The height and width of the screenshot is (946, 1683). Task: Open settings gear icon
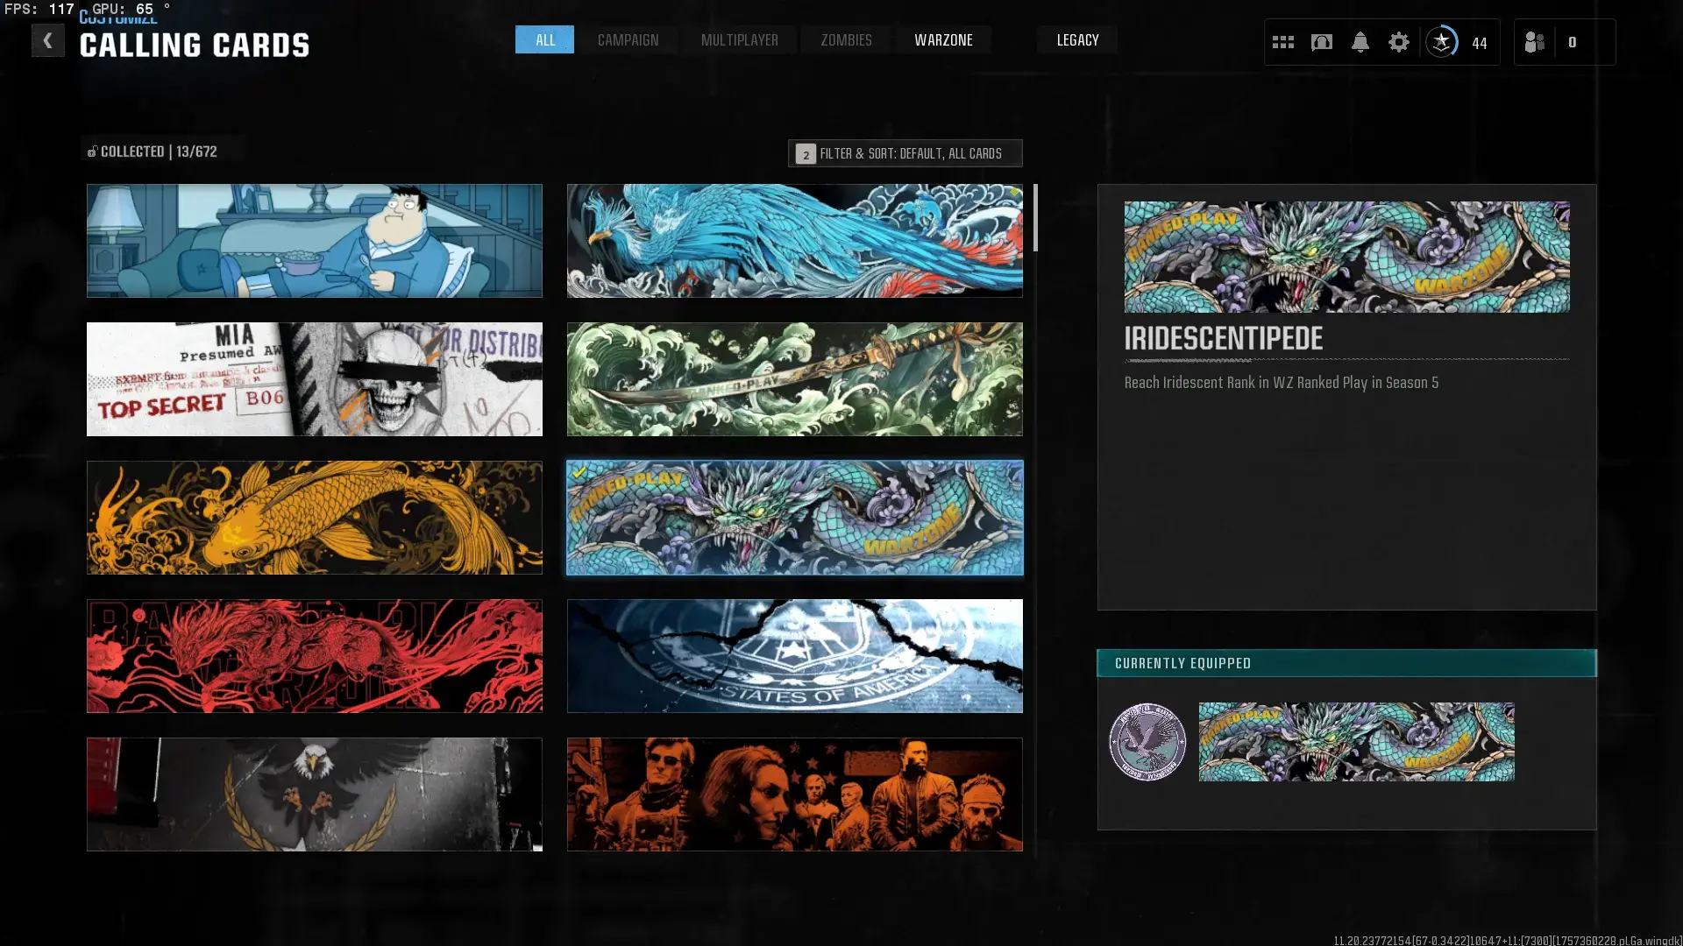[x=1398, y=42]
